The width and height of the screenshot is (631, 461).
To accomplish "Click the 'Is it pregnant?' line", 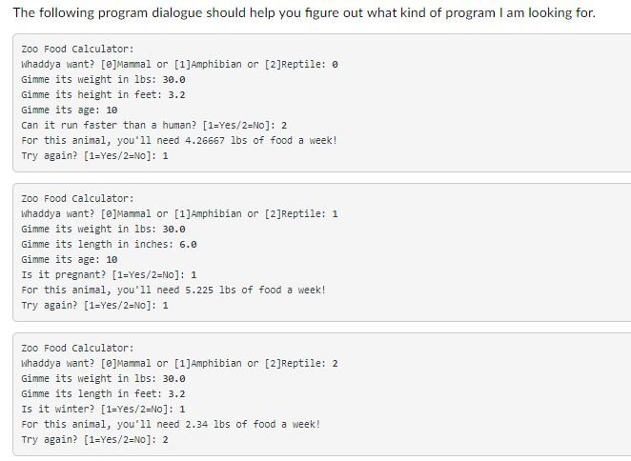I will click(109, 275).
